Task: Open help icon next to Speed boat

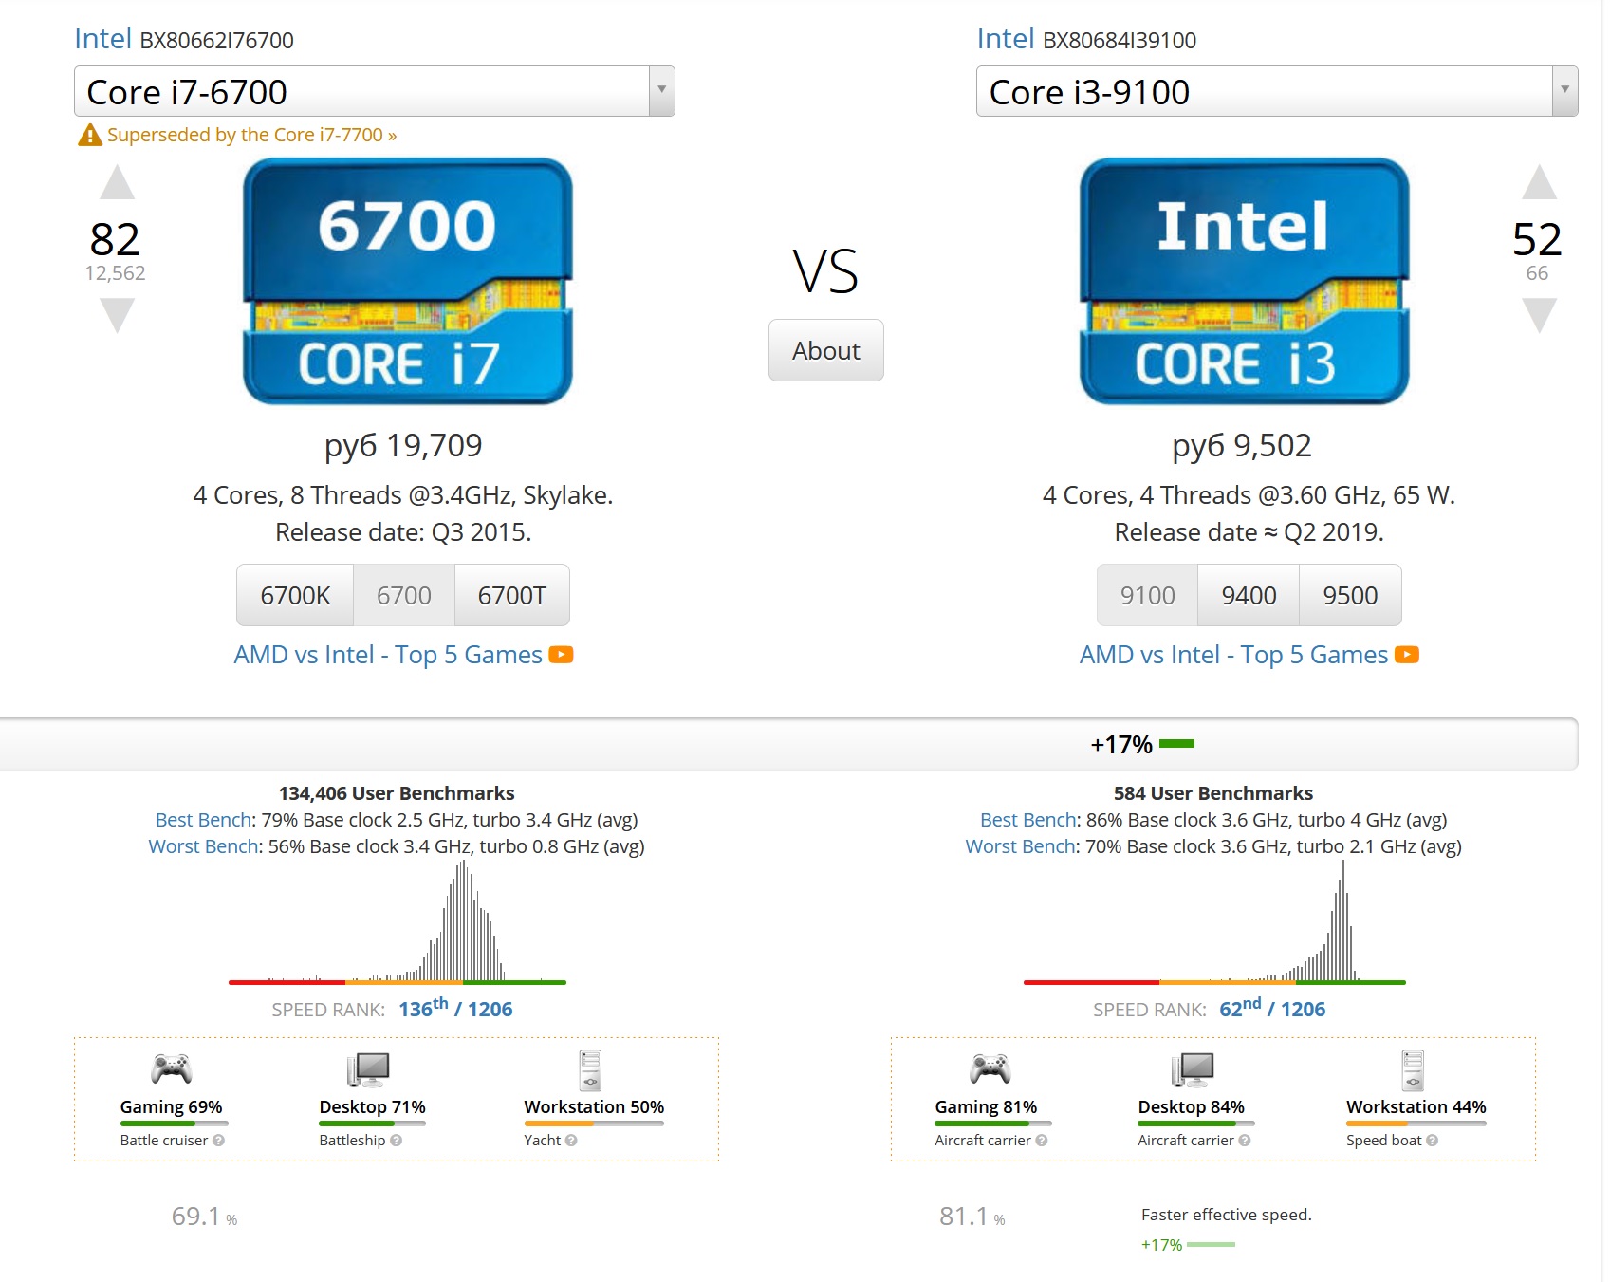Action: coord(1432,1141)
